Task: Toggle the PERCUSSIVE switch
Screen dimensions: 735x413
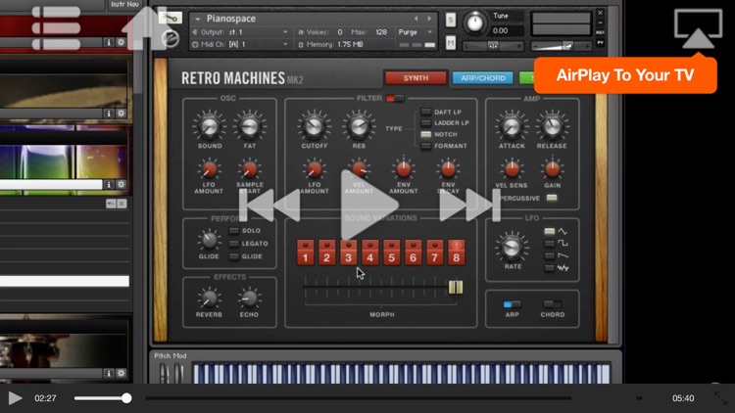Action: click(x=552, y=198)
